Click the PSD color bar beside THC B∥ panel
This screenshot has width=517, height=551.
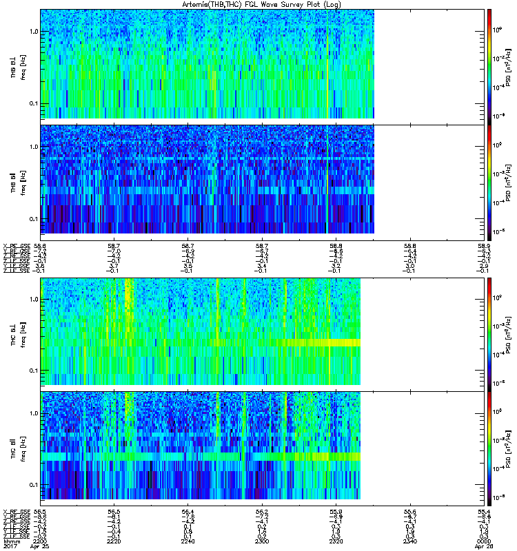click(489, 449)
